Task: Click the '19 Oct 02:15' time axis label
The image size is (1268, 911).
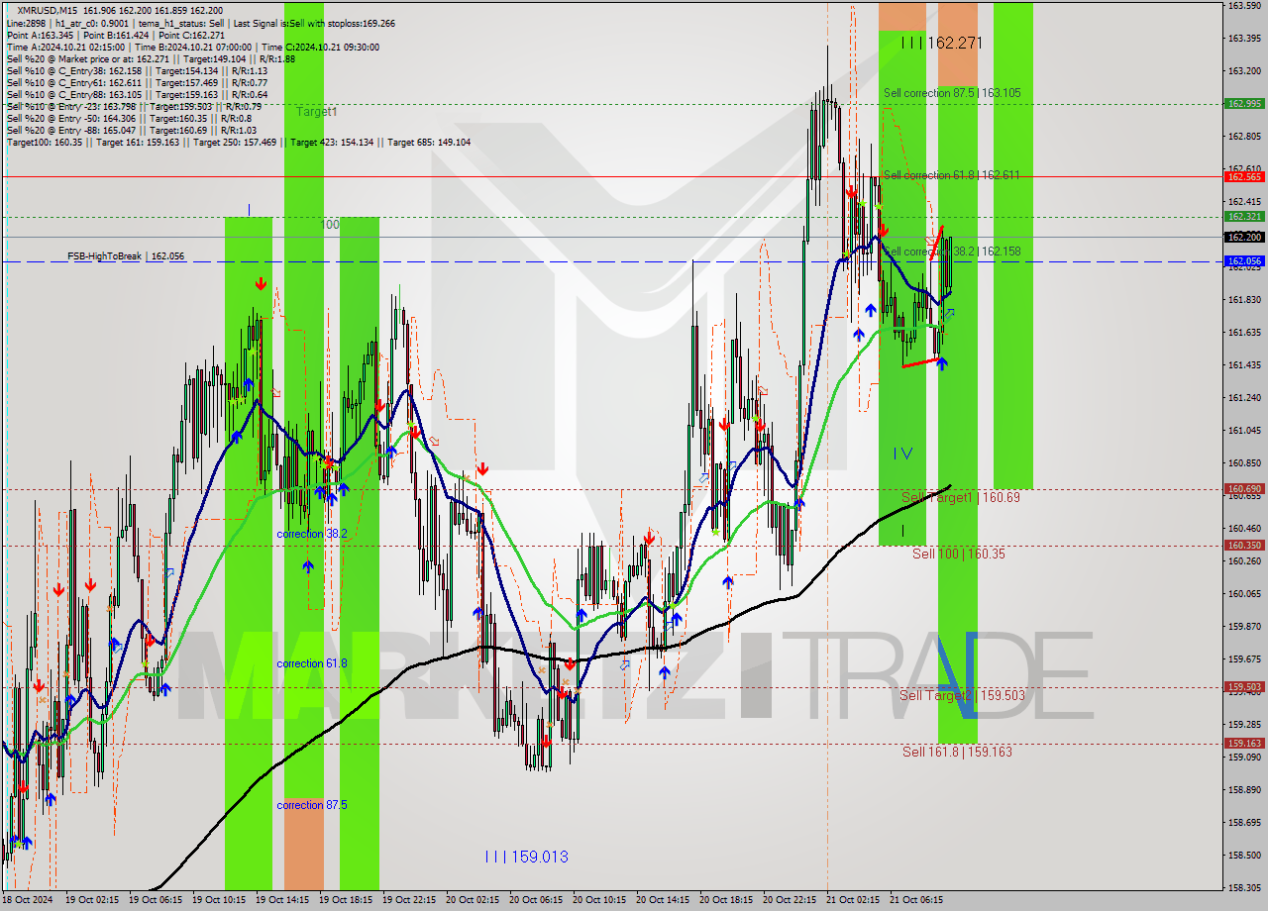Action: point(92,900)
